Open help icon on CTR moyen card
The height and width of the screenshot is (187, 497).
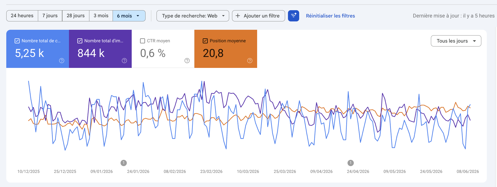coord(187,61)
